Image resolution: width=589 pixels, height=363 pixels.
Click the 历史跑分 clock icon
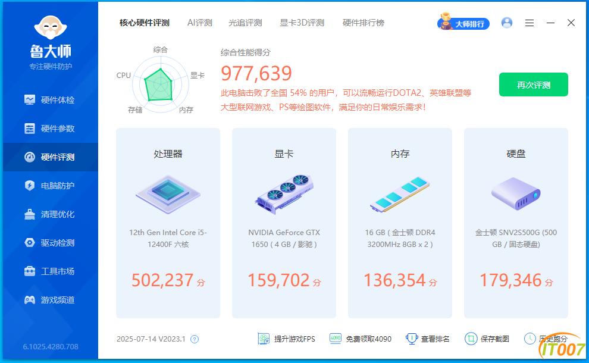tap(530, 339)
